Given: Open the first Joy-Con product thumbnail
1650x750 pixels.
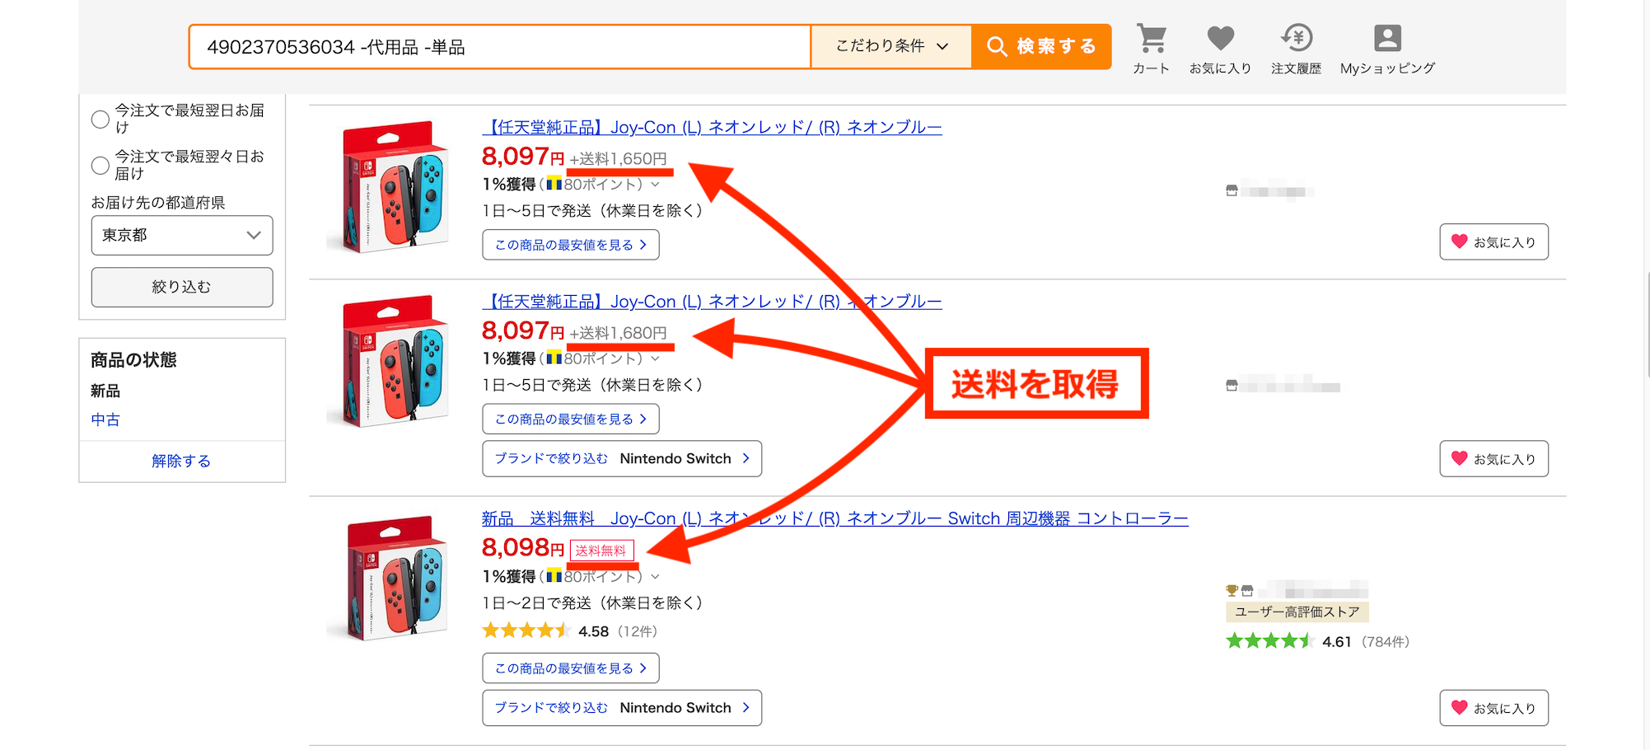Looking at the screenshot, I should coord(392,188).
